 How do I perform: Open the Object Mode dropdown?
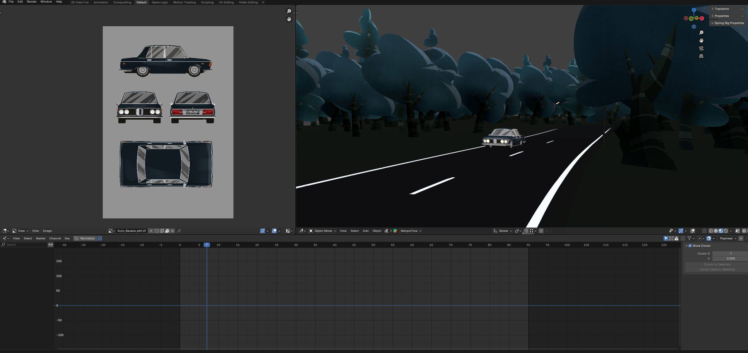coord(323,231)
